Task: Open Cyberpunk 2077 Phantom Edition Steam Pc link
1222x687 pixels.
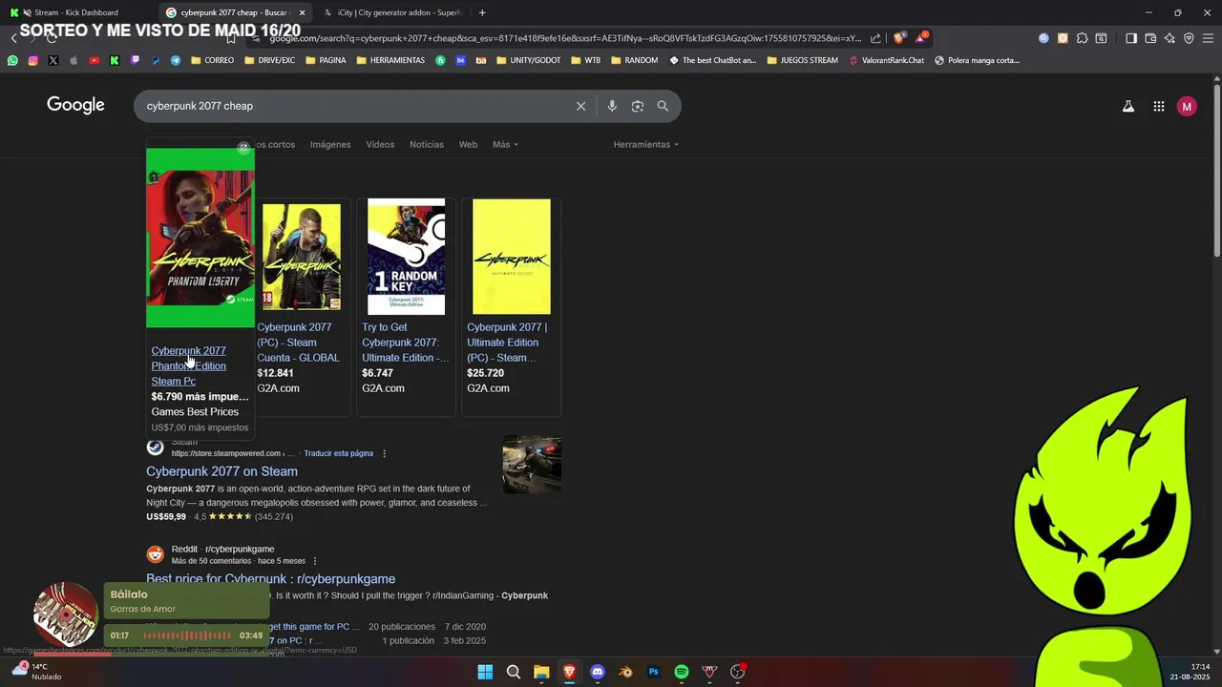Action: pos(189,365)
